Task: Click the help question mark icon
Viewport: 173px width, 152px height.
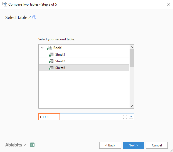Action: (34, 17)
